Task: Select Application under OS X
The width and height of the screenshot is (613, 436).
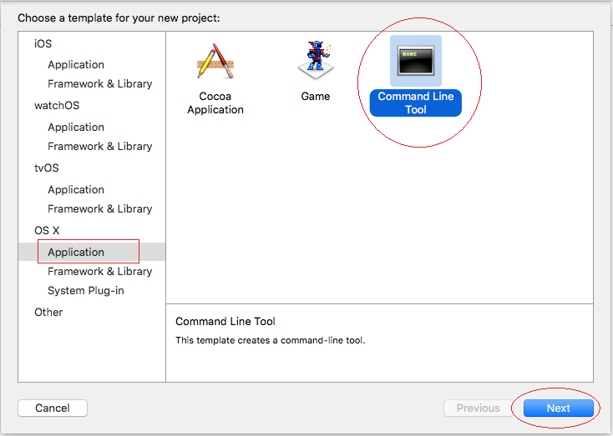Action: click(92, 252)
